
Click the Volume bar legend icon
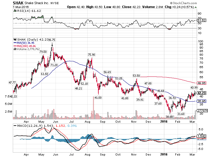tap(15, 49)
